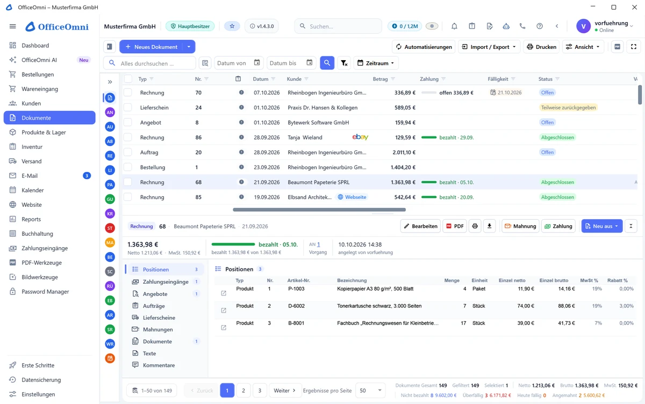Open Buchhaltung in the sidebar
Viewport: 645px width, 404px height.
(37, 234)
